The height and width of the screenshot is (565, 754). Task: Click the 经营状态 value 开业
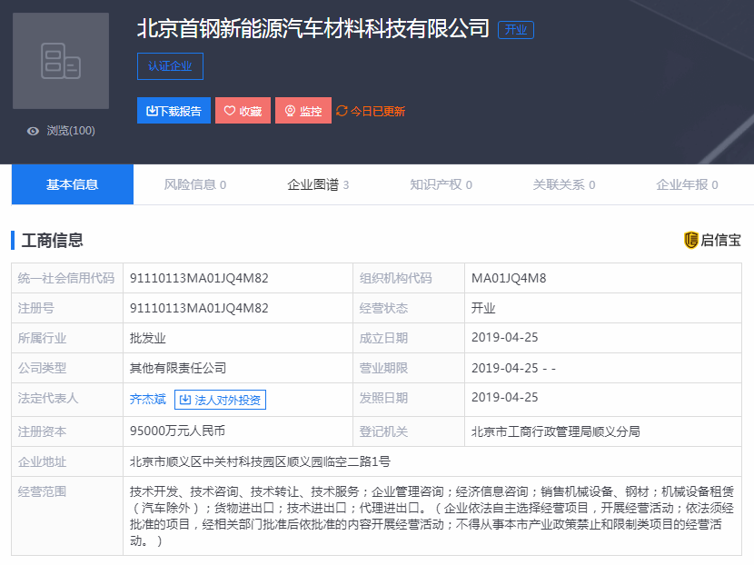[483, 308]
